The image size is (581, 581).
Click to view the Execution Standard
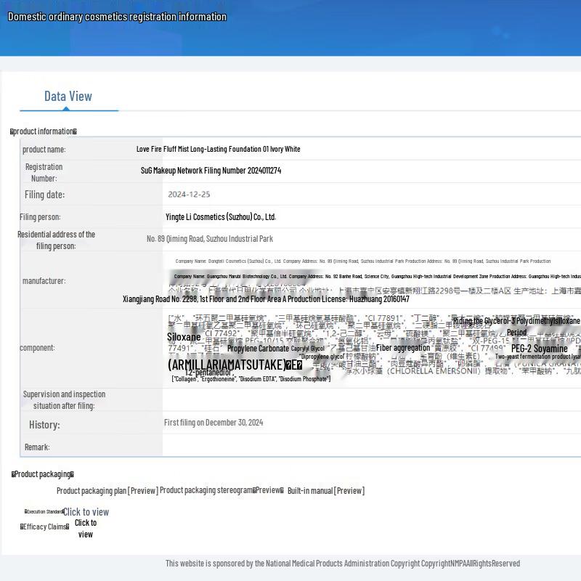86,512
